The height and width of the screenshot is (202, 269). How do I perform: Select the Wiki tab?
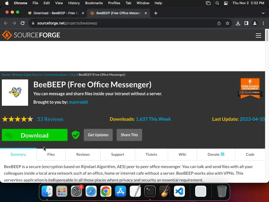click(182, 154)
